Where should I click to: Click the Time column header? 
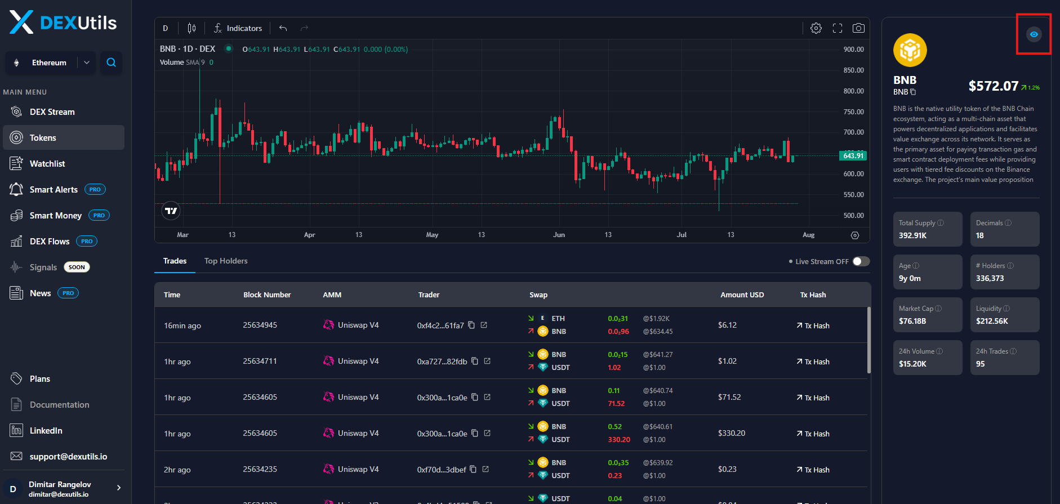[172, 295]
